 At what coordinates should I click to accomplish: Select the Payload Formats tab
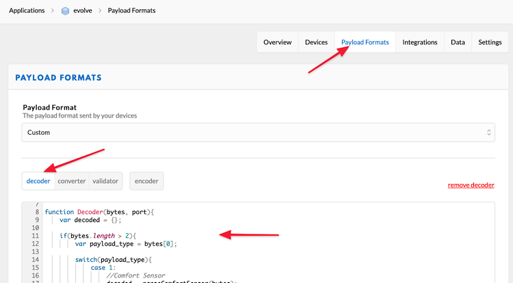pos(365,42)
